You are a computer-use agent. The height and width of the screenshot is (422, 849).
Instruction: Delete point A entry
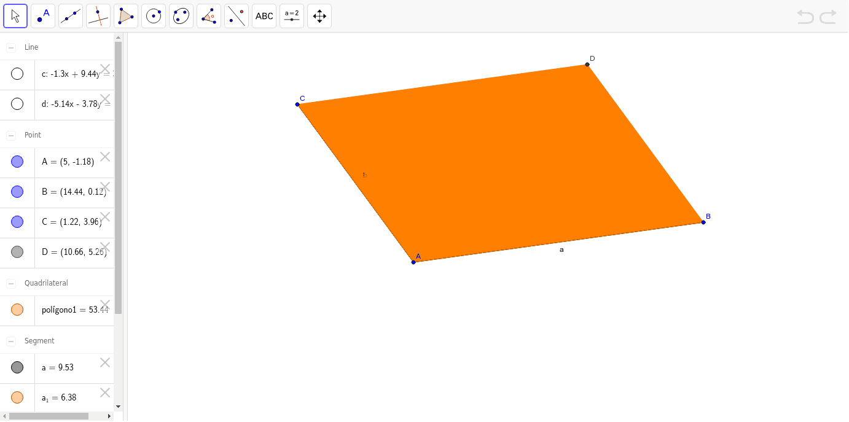(105, 157)
